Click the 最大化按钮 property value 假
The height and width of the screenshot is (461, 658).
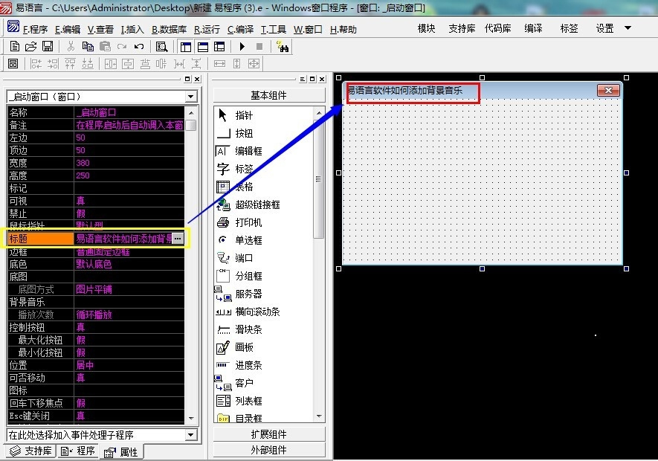(x=80, y=340)
